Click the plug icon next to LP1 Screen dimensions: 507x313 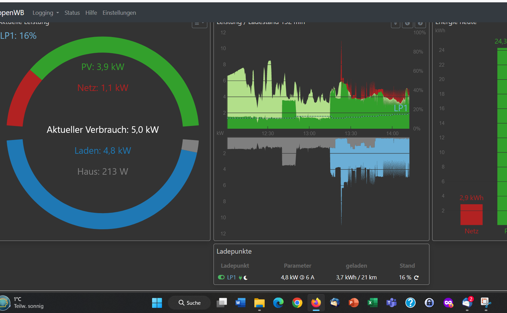(240, 278)
